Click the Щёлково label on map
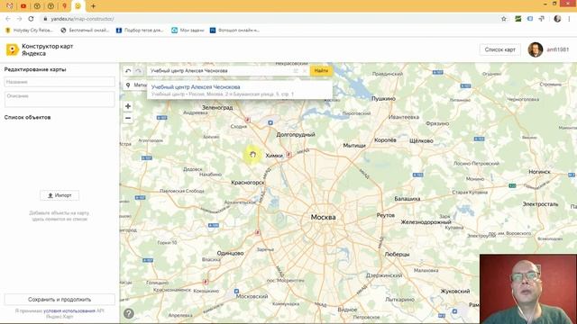The height and width of the screenshot is (324, 577). 421,141
